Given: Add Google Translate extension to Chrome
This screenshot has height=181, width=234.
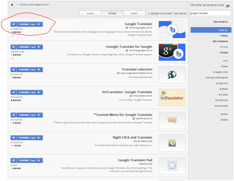Looking at the screenshot, I should pos(29,24).
